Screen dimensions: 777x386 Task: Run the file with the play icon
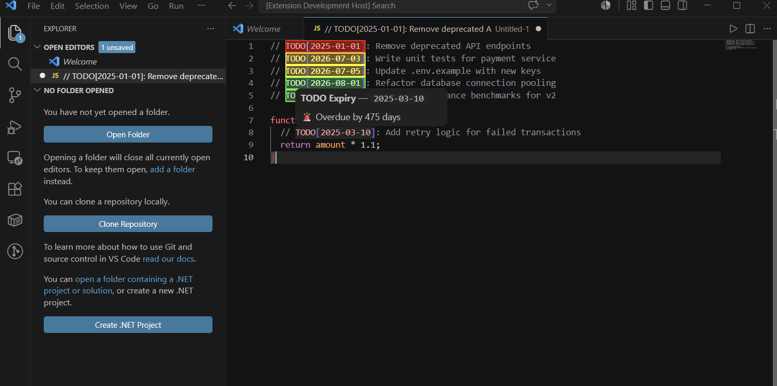733,29
